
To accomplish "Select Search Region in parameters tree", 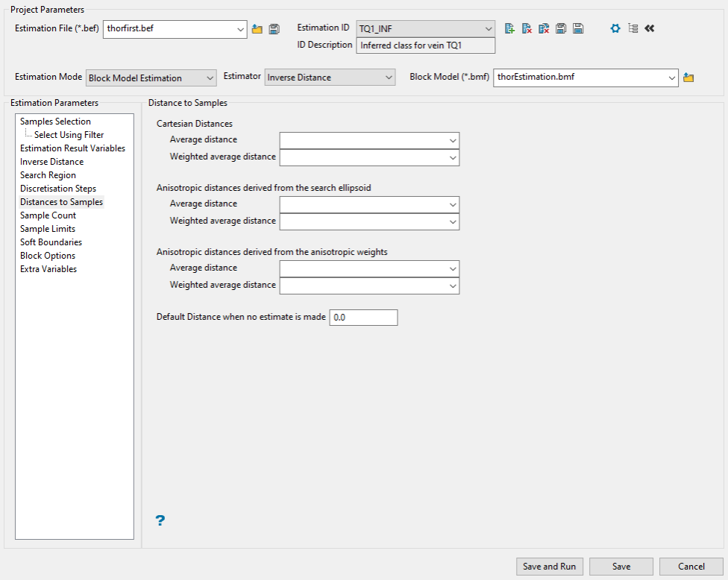I will (48, 175).
